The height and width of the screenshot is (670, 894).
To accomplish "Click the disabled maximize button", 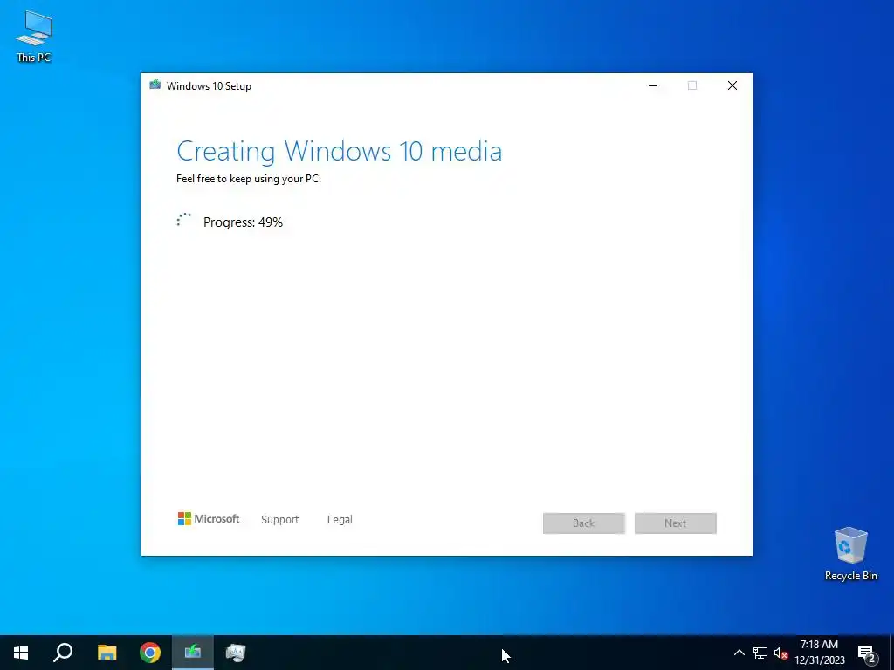I will (692, 85).
